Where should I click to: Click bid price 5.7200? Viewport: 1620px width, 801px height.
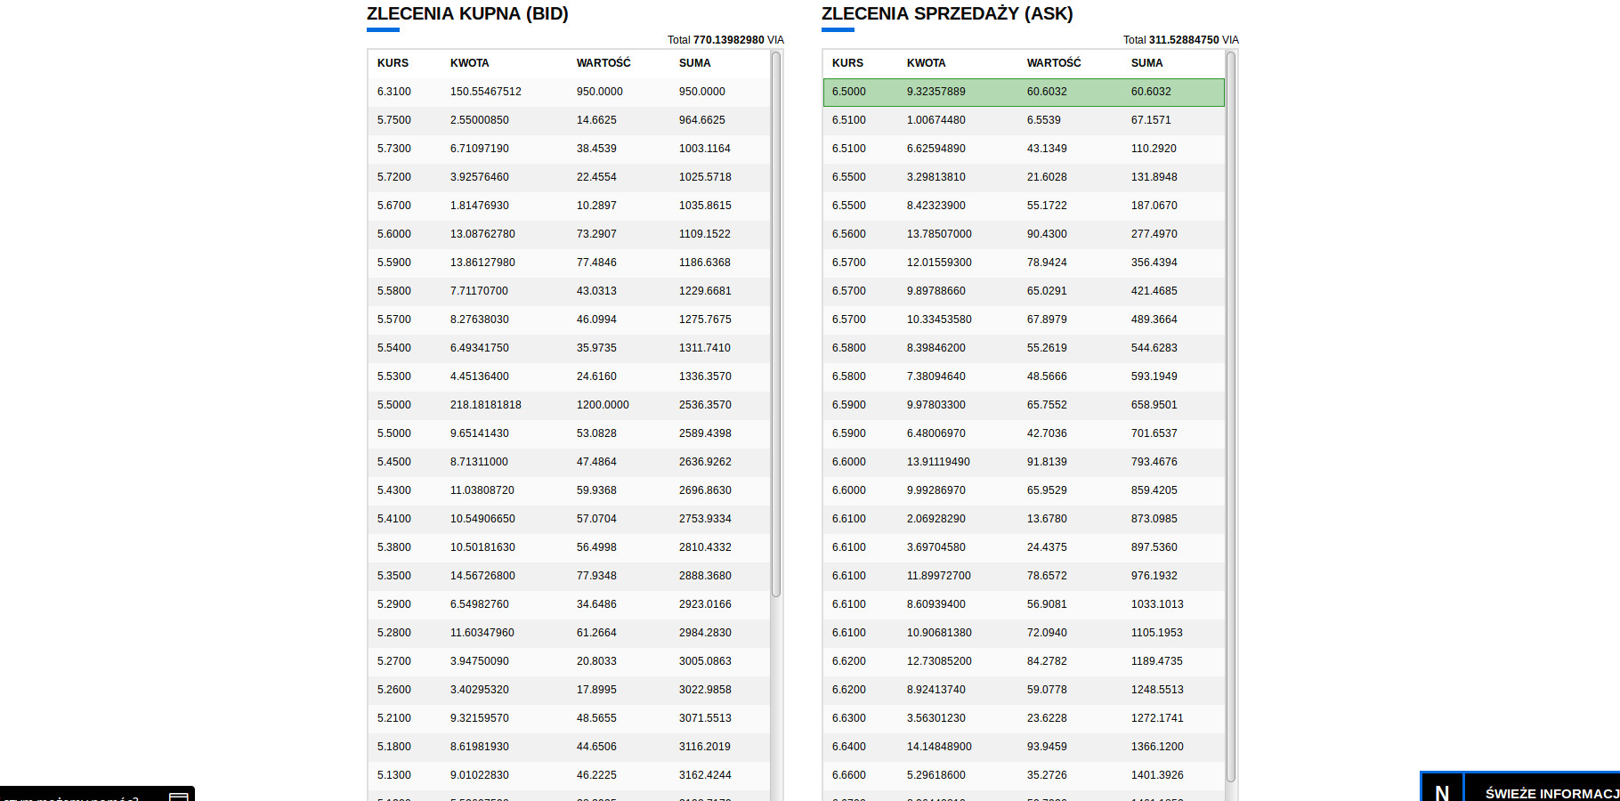pos(394,177)
